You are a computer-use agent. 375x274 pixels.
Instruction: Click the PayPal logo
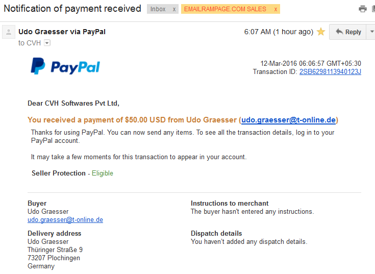click(x=65, y=66)
